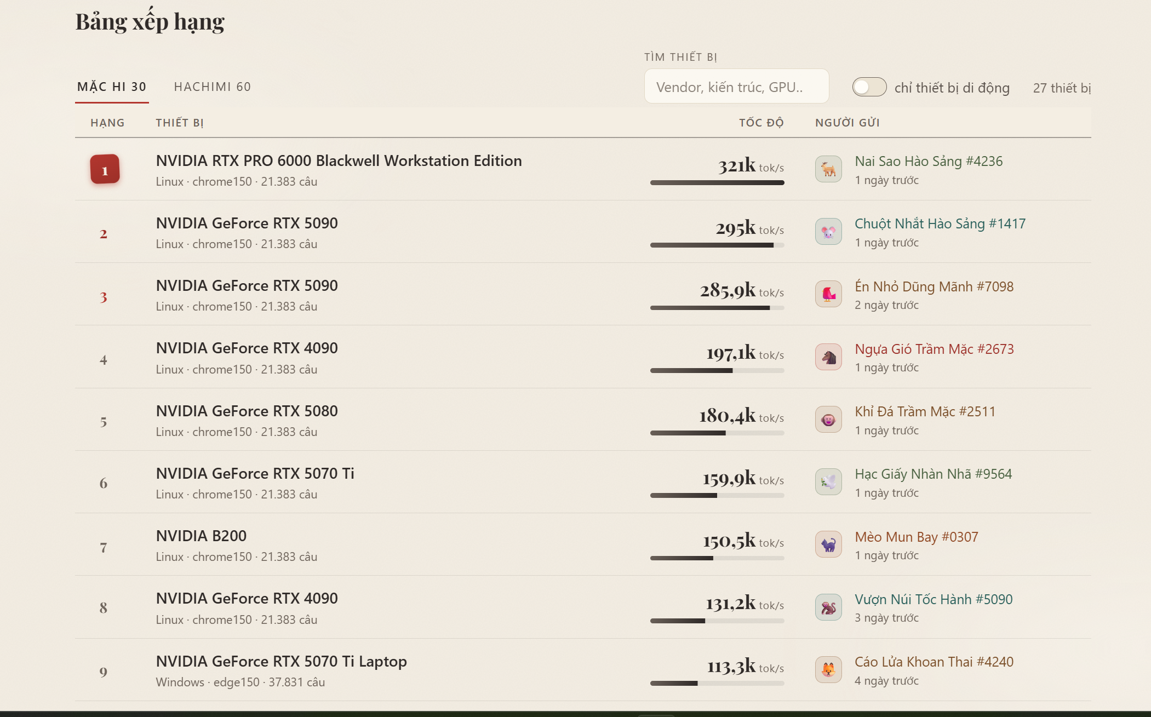
Task: Click the THIẾT BỊ column header
Action: pyautogui.click(x=180, y=123)
